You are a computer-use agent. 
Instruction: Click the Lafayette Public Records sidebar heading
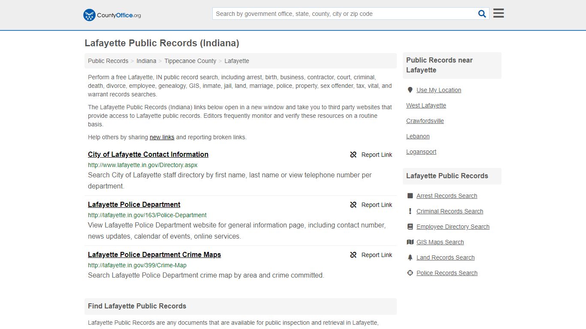tap(447, 176)
